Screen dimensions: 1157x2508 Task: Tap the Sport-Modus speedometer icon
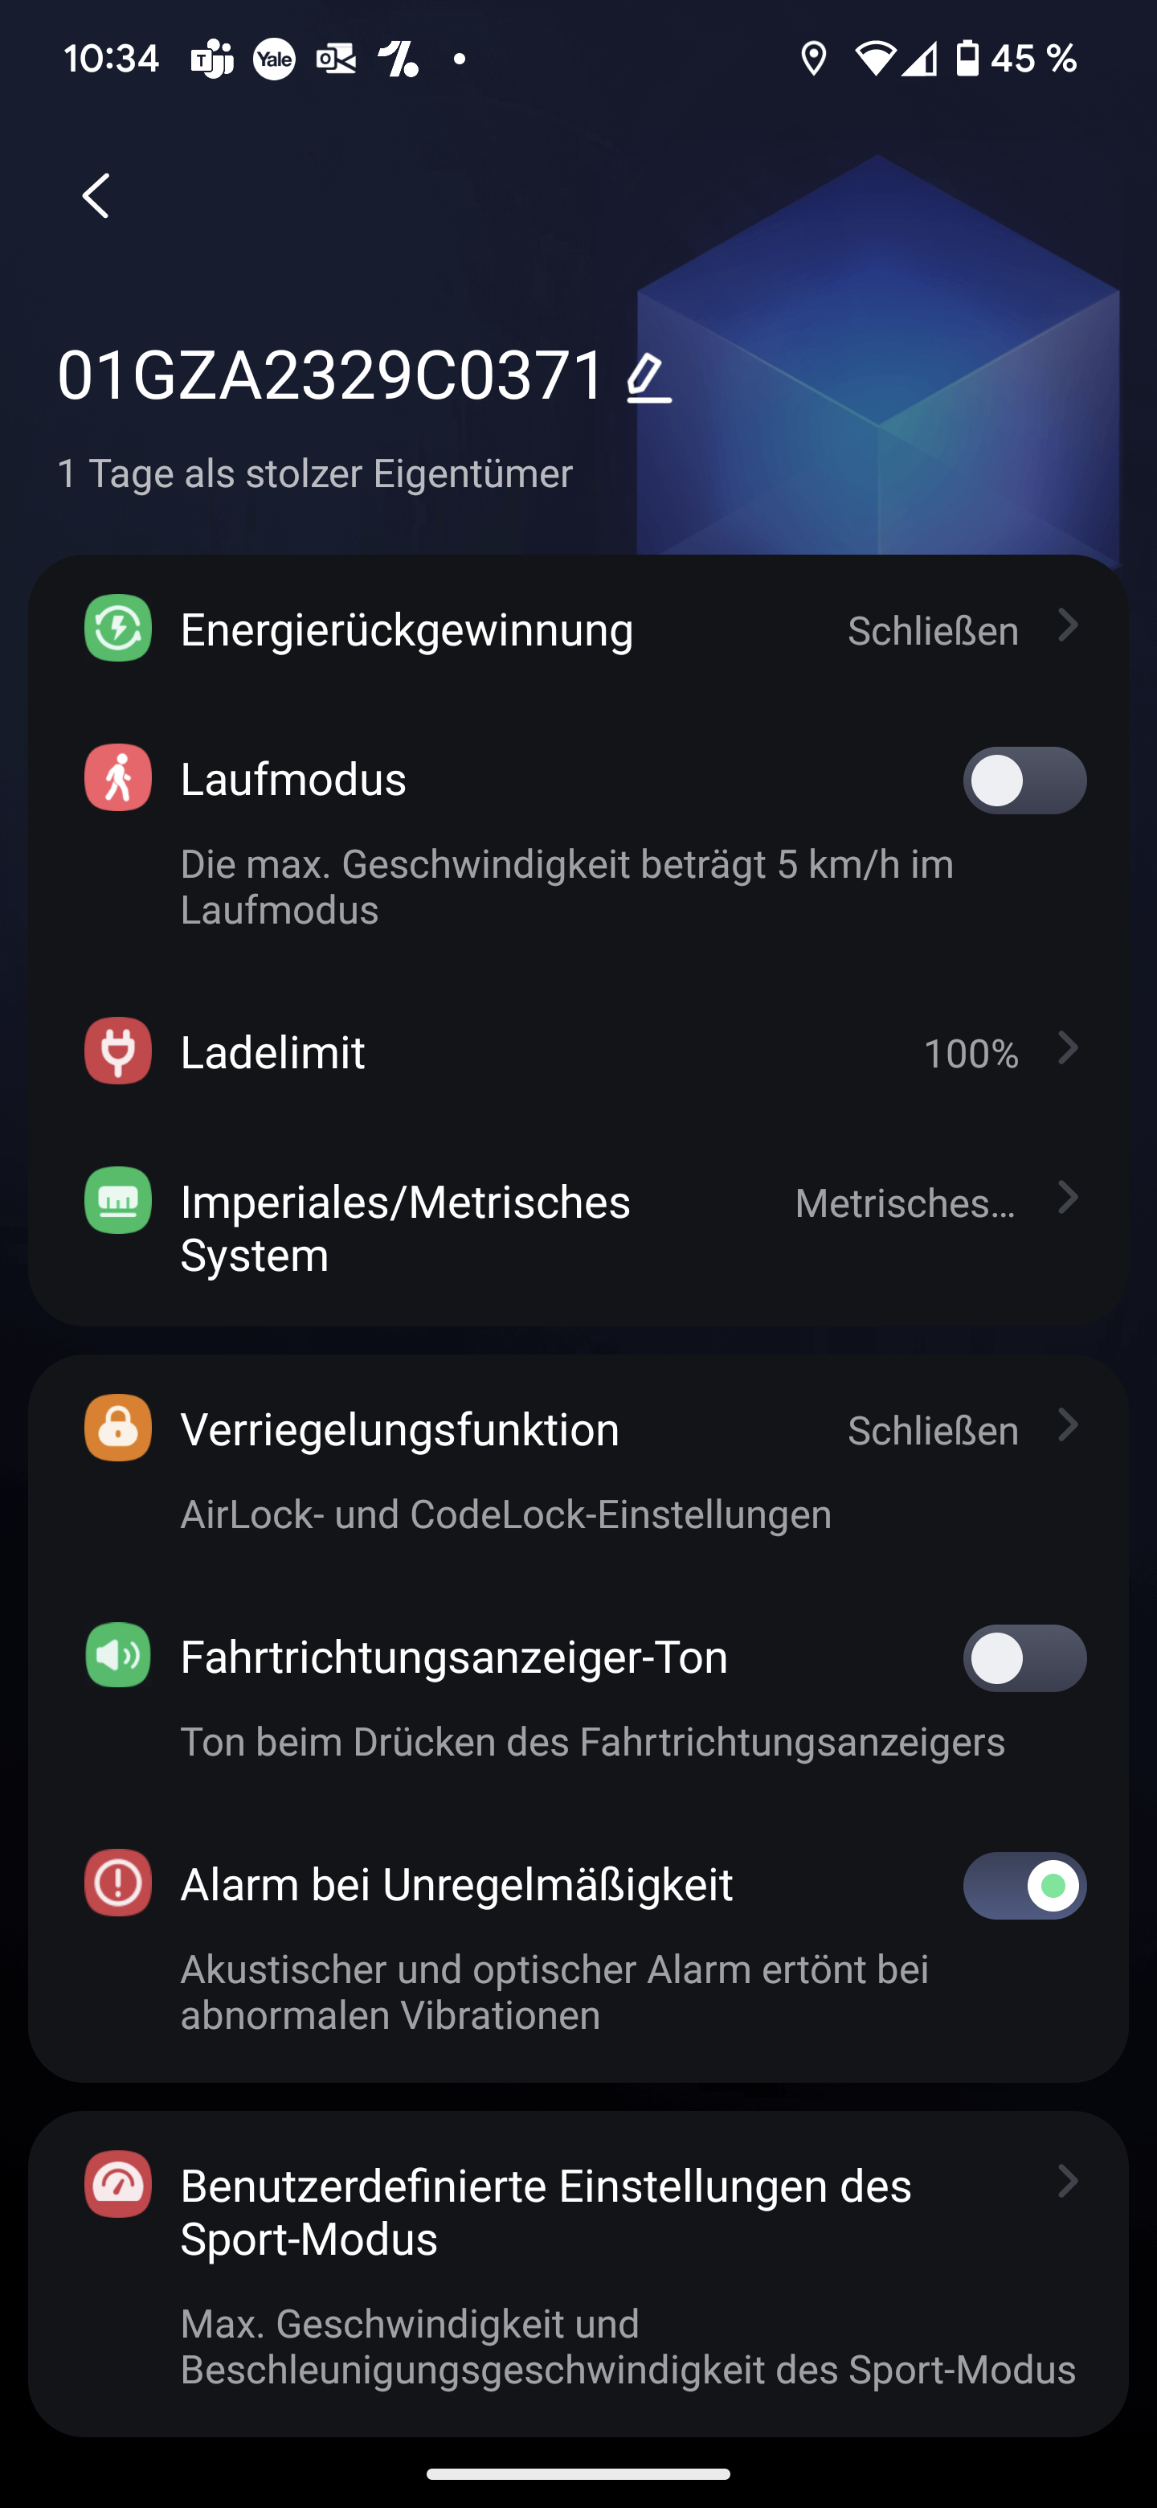[118, 2184]
